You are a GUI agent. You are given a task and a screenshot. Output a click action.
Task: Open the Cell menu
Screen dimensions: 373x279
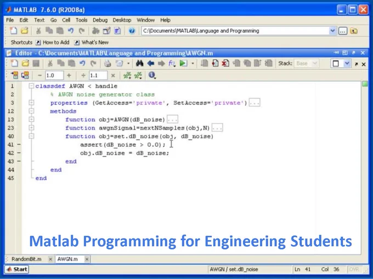[x=66, y=20]
